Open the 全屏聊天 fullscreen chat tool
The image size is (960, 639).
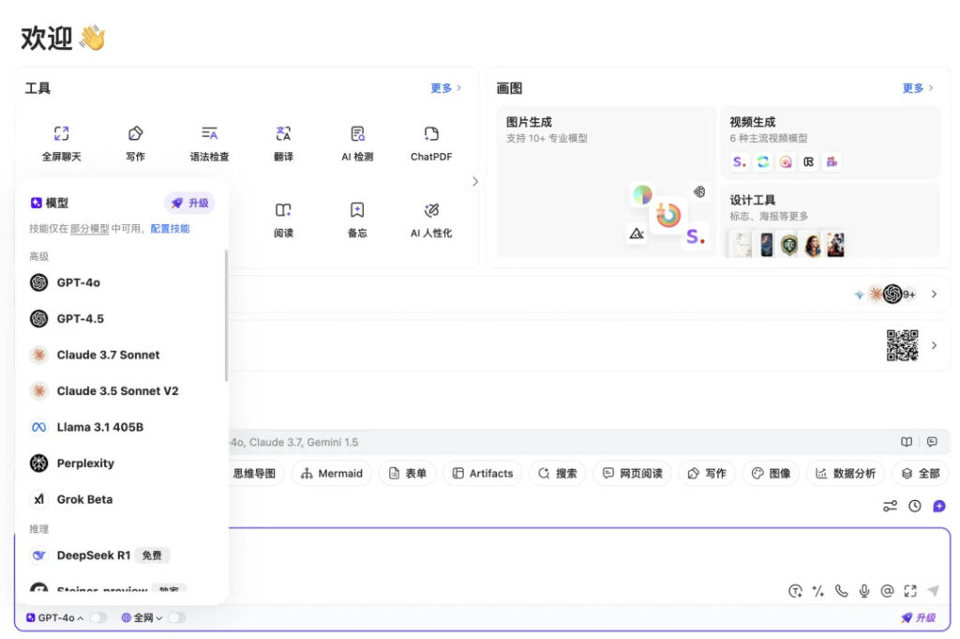click(x=61, y=144)
